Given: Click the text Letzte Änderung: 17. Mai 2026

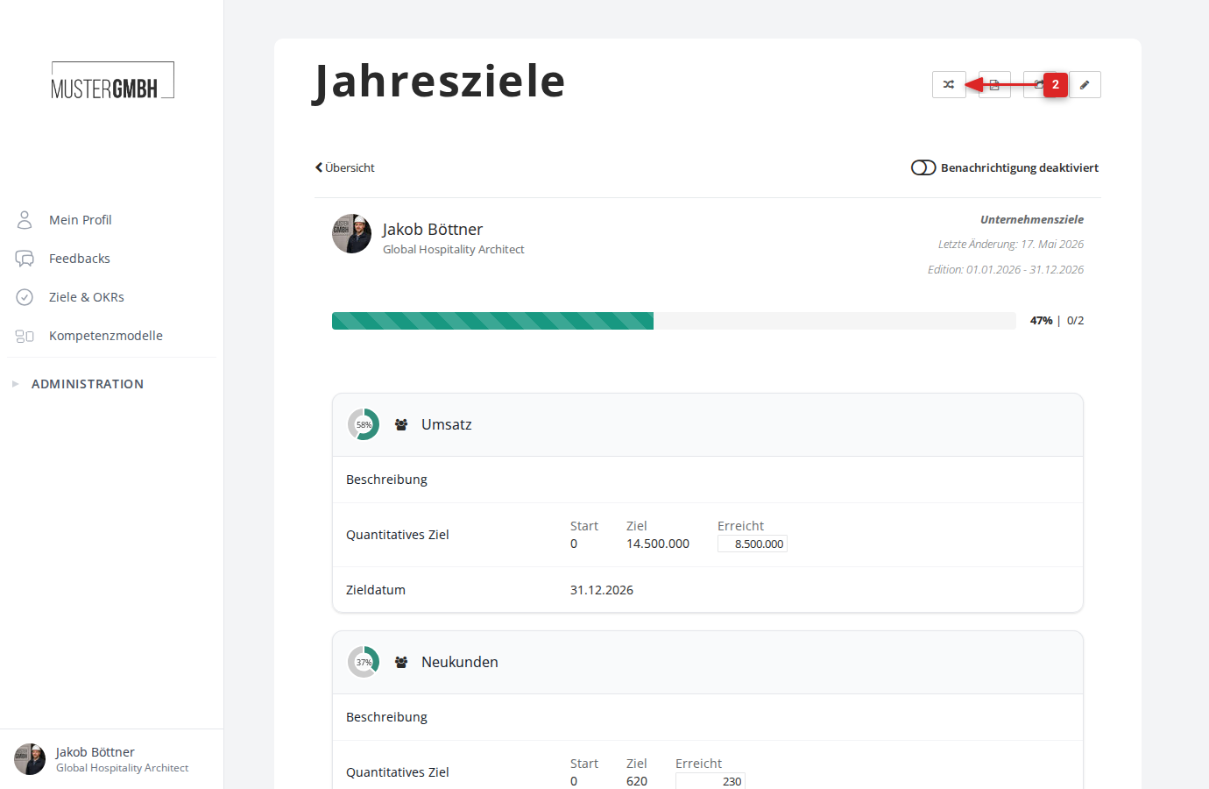Looking at the screenshot, I should [x=1011, y=245].
